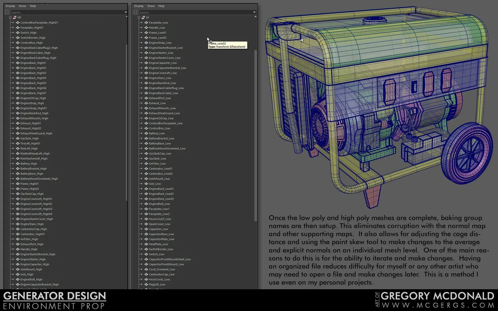Click the transform icon beside ControlBoxFaceplate_High01

click(18, 23)
